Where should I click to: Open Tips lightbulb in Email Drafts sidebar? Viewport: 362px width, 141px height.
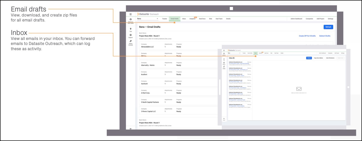coord(130,29)
